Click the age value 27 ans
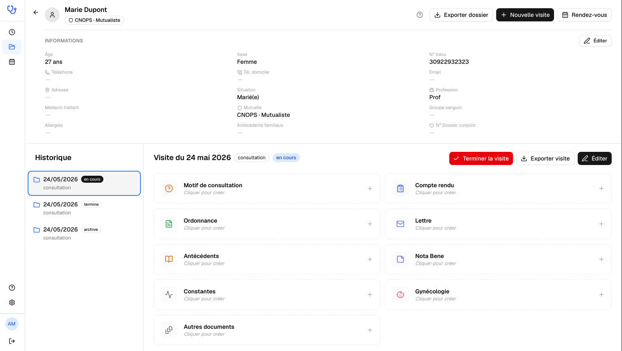 tap(54, 62)
